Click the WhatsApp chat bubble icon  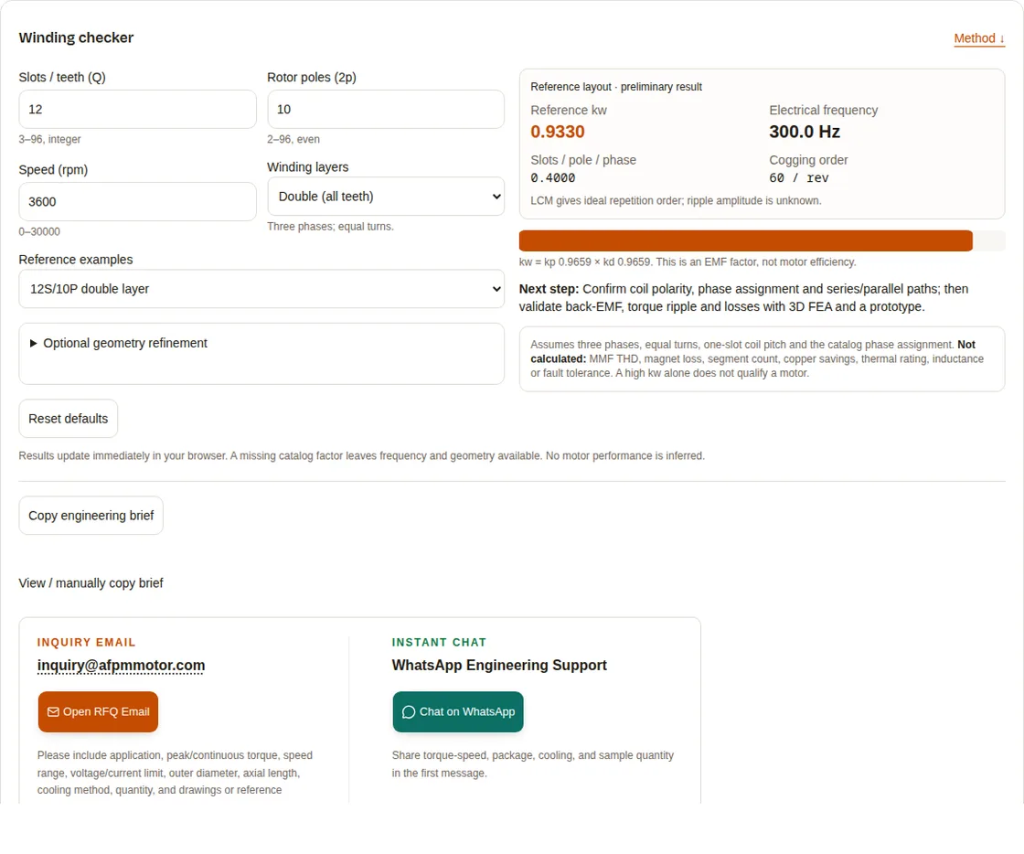point(409,711)
